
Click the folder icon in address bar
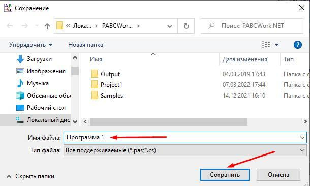point(59,26)
